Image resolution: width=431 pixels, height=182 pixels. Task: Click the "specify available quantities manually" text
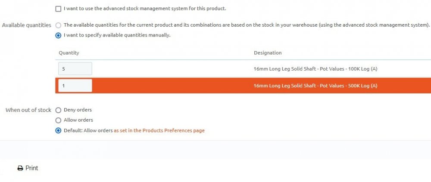(x=117, y=35)
